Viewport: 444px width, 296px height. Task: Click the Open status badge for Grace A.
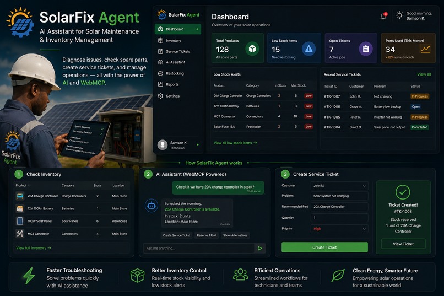[415, 107]
